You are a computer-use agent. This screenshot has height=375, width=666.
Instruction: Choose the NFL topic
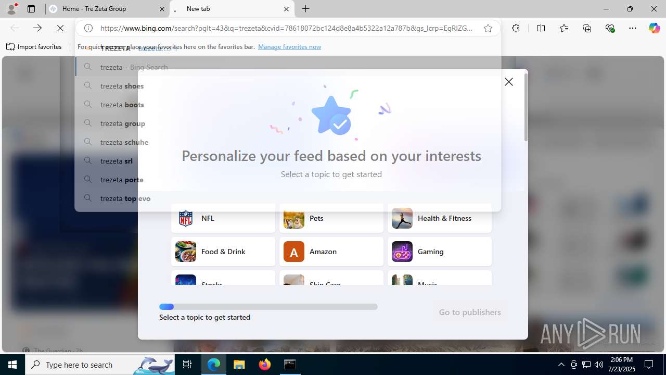click(x=223, y=218)
